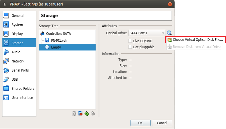226x129 pixels.
Task: Confirm settings with the OK button
Action: point(141,123)
